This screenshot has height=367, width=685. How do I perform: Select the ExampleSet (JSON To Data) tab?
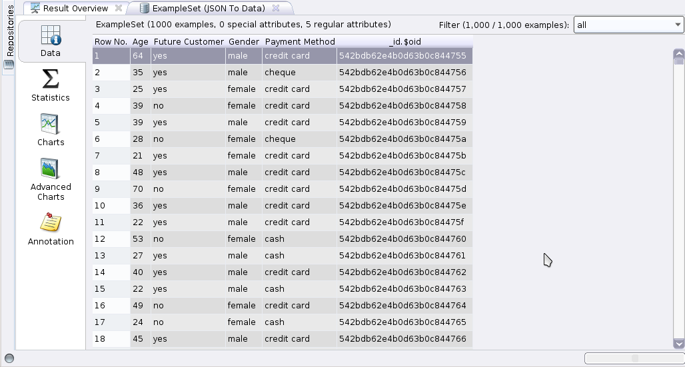tap(208, 9)
